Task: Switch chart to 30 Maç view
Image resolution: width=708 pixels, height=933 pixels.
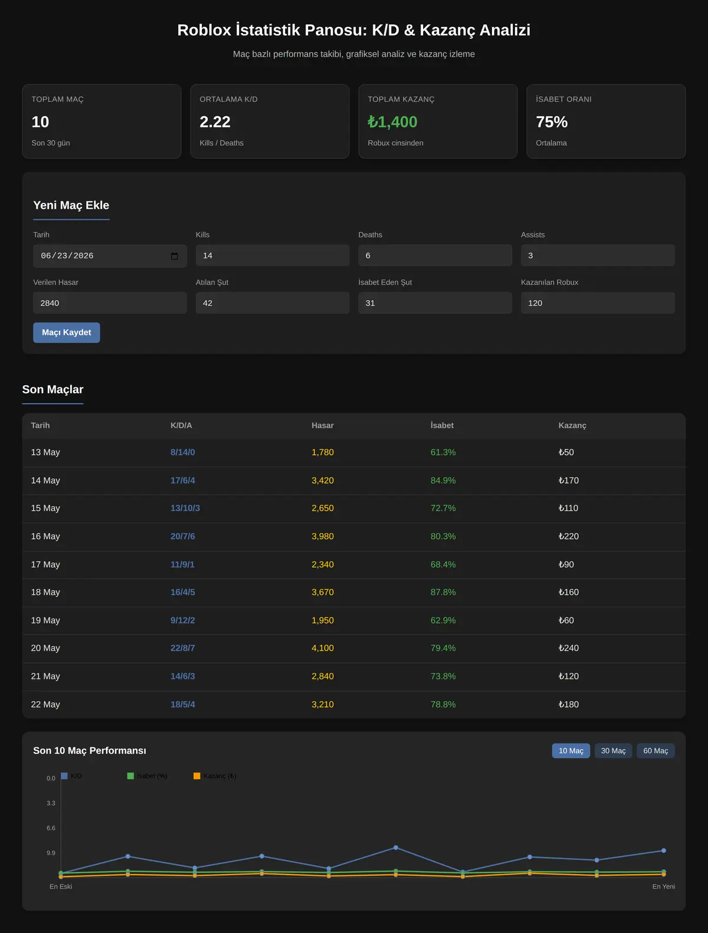Action: 613,751
